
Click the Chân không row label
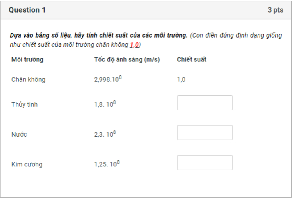tap(28, 79)
